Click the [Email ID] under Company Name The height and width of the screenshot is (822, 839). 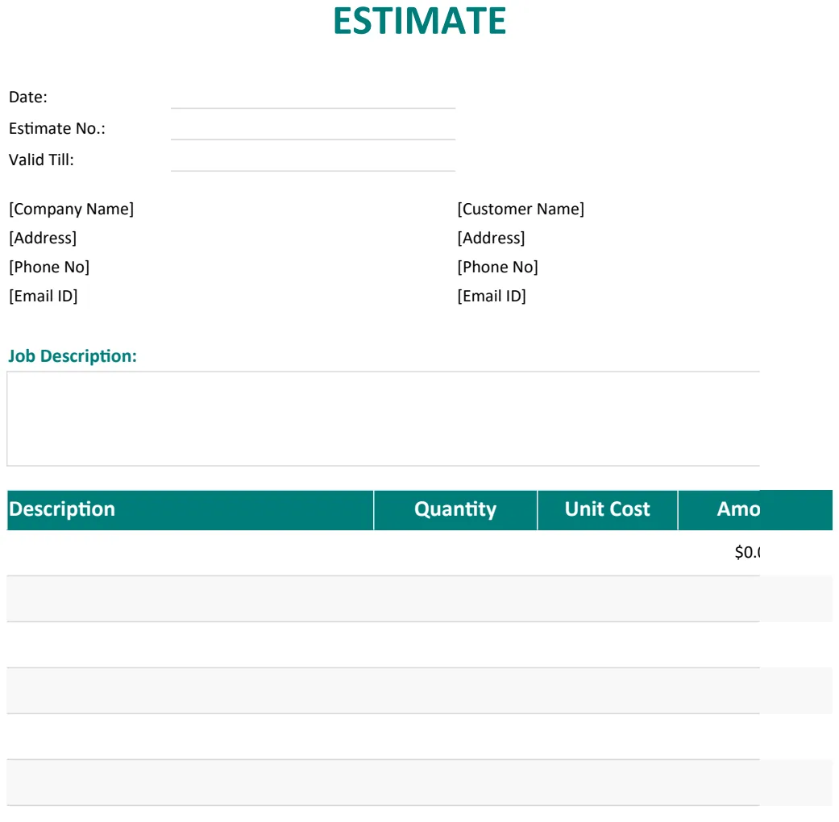click(44, 296)
